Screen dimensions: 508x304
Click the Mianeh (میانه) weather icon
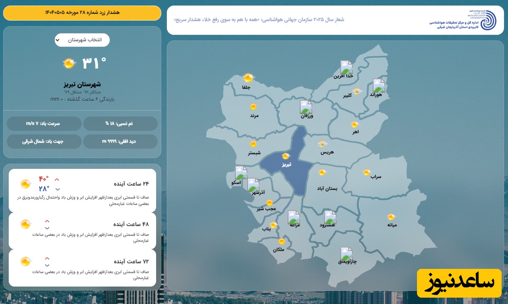coord(391,217)
